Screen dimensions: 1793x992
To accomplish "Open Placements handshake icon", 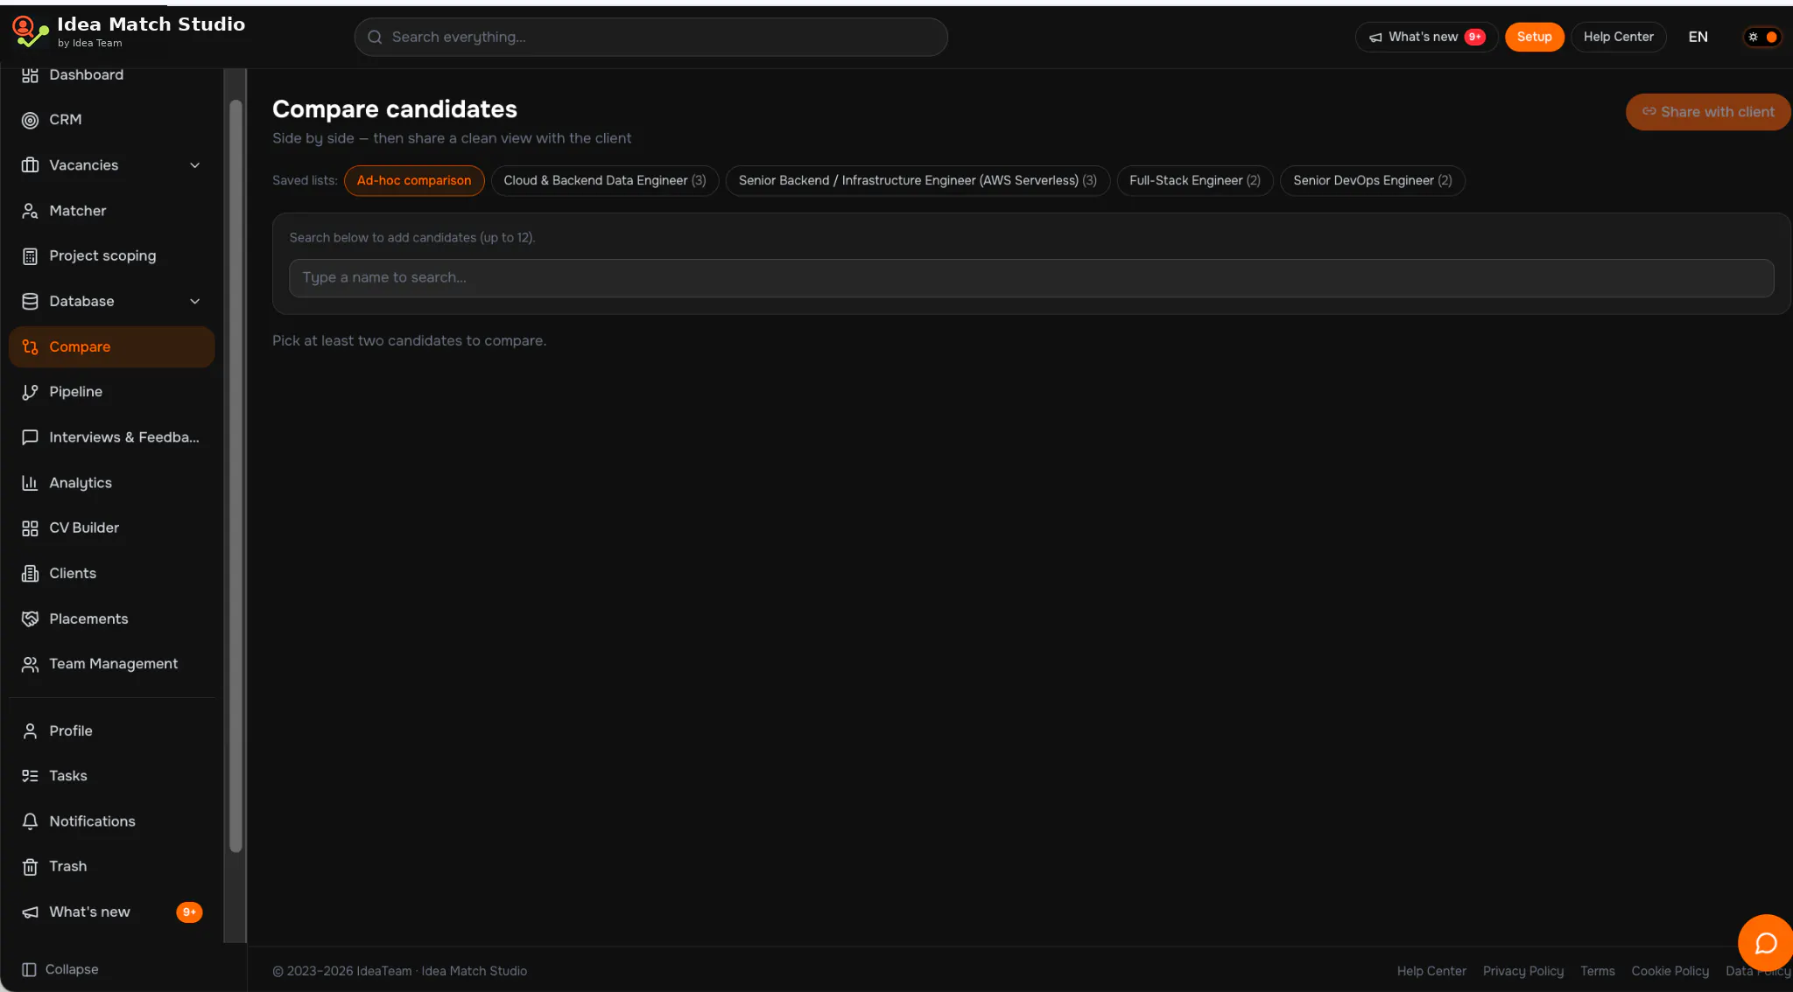I will 30,619.
